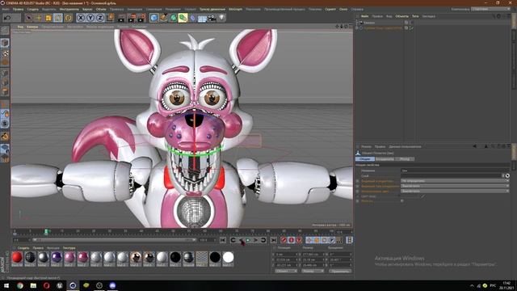Click Make Editable in left sidebar
The image size is (517, 291).
point(5,31)
